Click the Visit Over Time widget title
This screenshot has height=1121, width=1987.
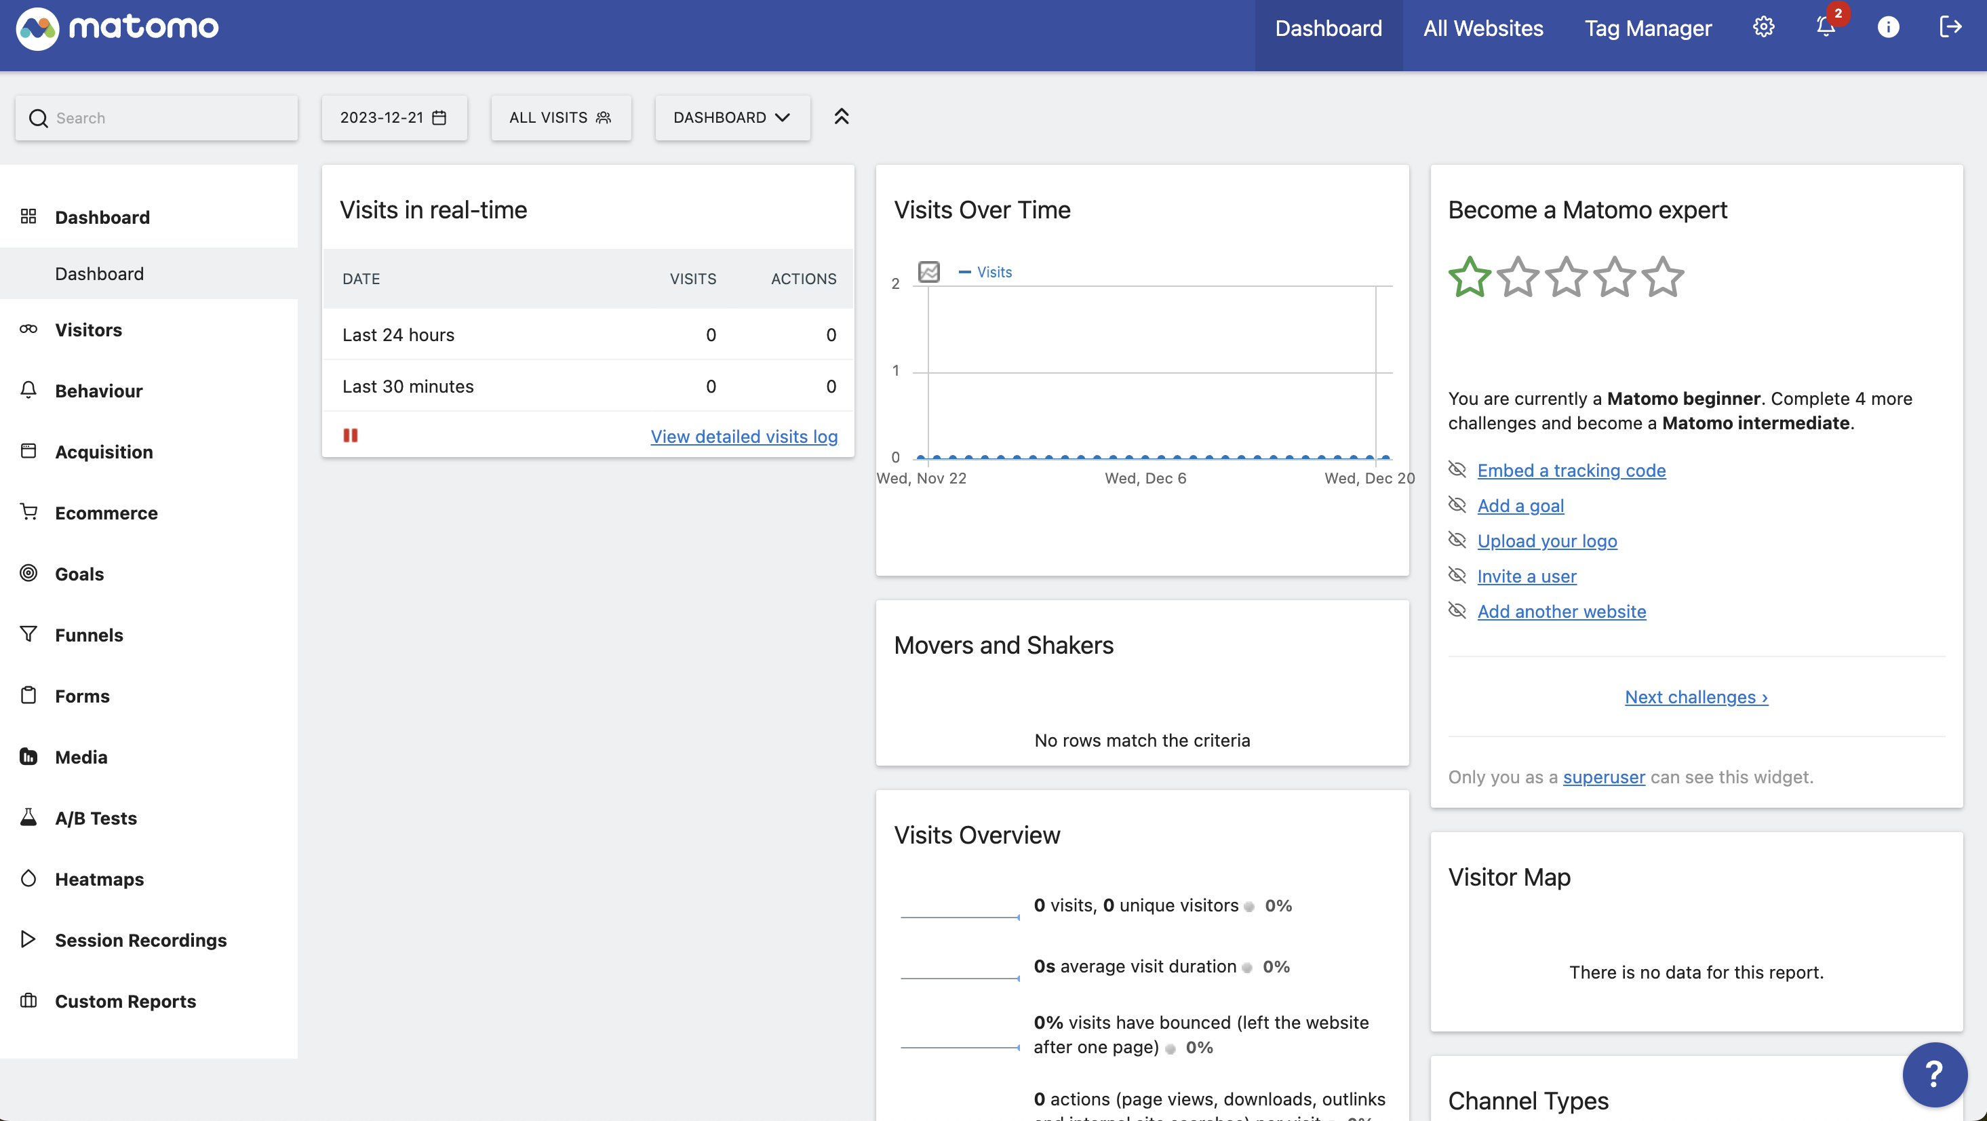(982, 210)
